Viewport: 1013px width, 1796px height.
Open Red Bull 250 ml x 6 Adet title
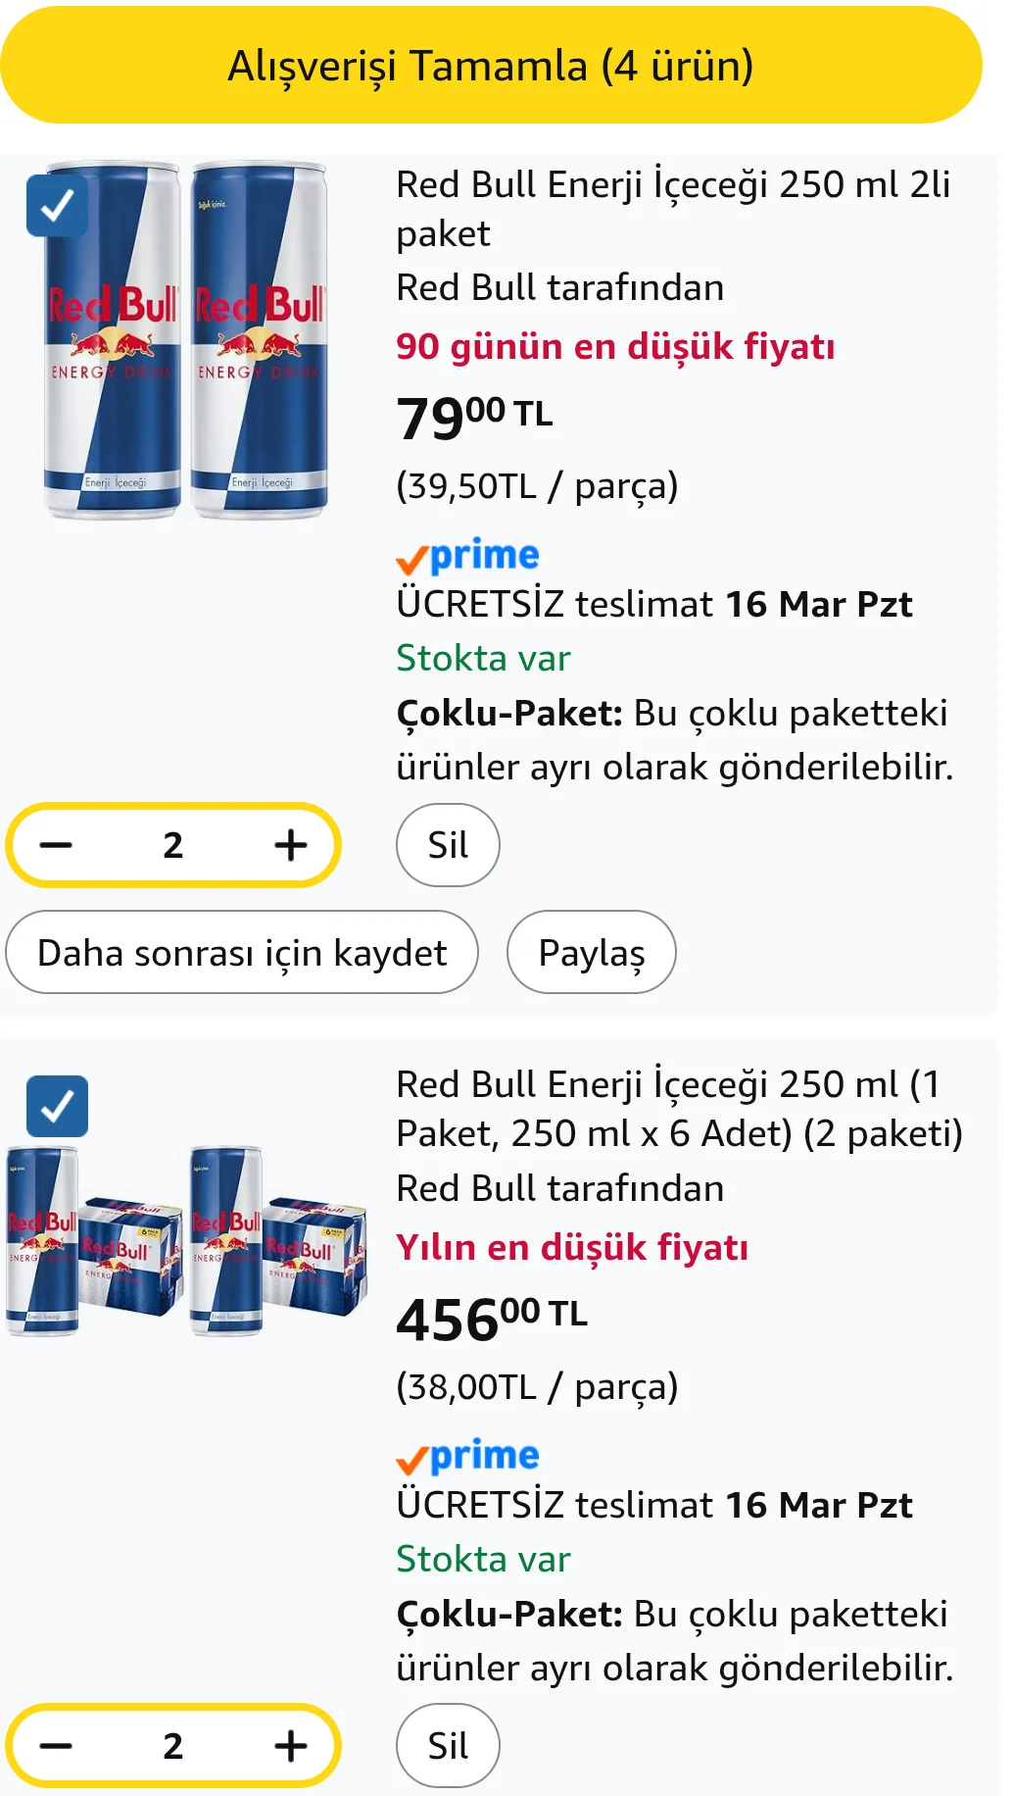pos(678,1109)
